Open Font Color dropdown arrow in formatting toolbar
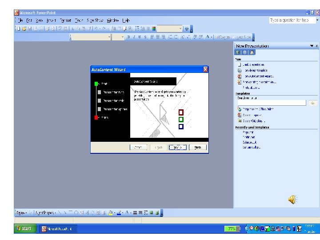The image size is (320, 240). click(212, 37)
